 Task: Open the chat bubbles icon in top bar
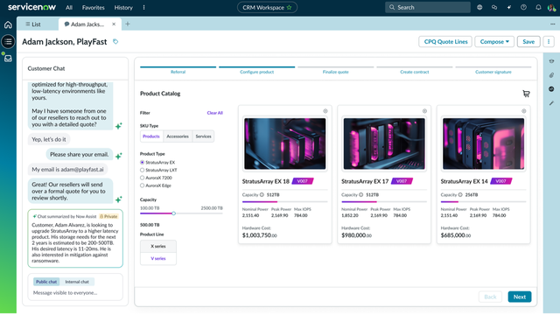pos(494,7)
